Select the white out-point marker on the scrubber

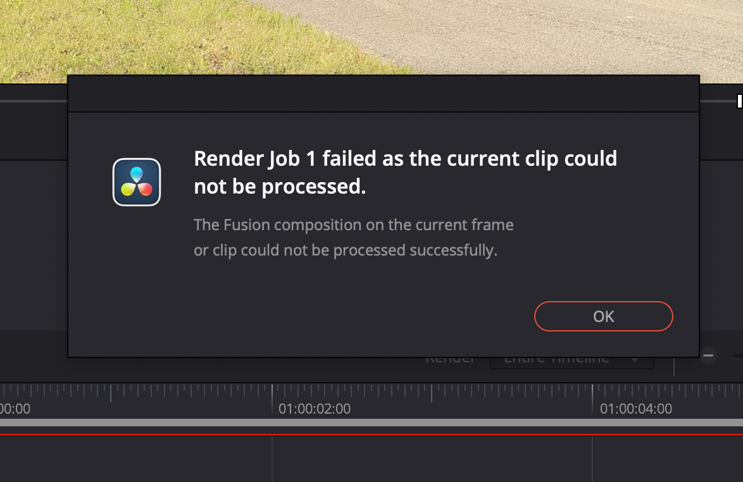[739, 101]
